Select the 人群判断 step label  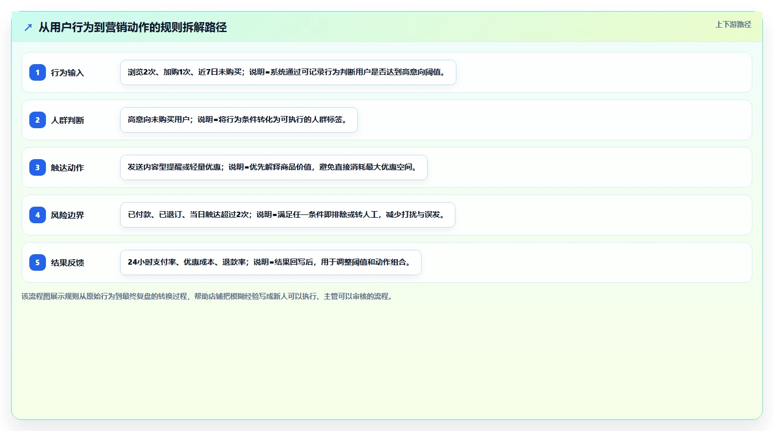pyautogui.click(x=67, y=120)
